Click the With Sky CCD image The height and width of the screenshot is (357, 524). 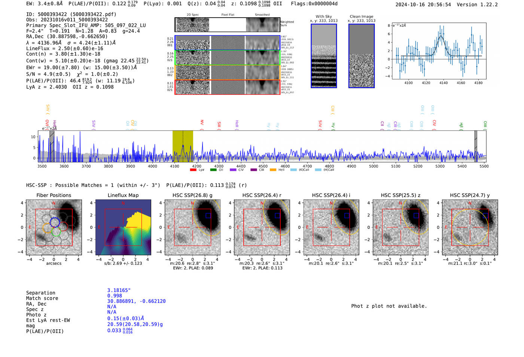coord(324,56)
